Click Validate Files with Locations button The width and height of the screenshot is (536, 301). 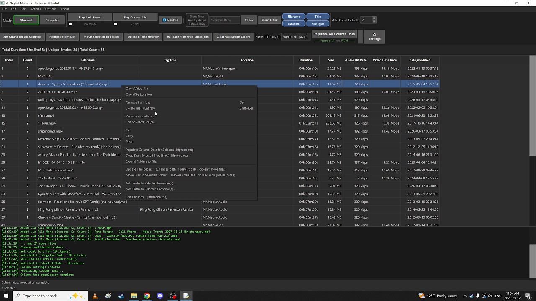(x=188, y=37)
